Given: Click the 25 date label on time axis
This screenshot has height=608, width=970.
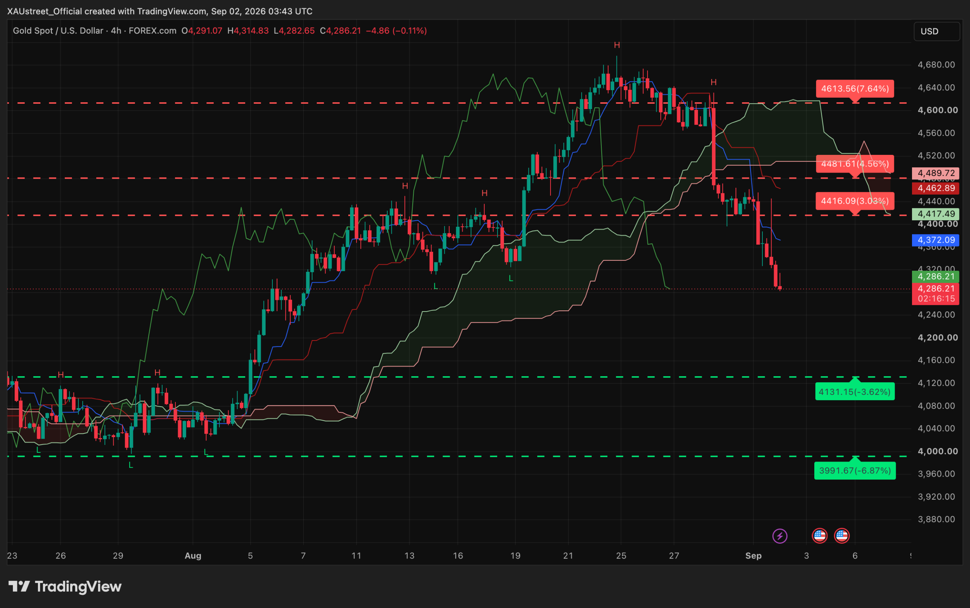Looking at the screenshot, I should click(x=621, y=556).
